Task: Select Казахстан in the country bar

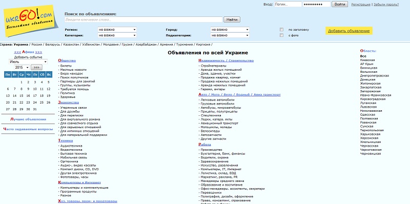Action: coord(71,45)
